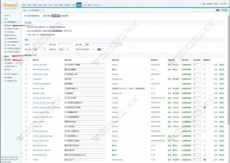Switch to the 插件分组 tab

47,16
